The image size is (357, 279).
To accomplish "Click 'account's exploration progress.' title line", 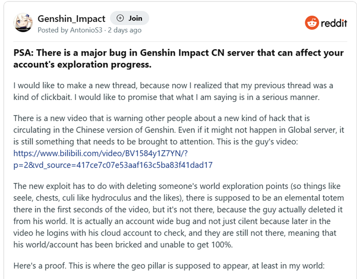I will click(83, 65).
